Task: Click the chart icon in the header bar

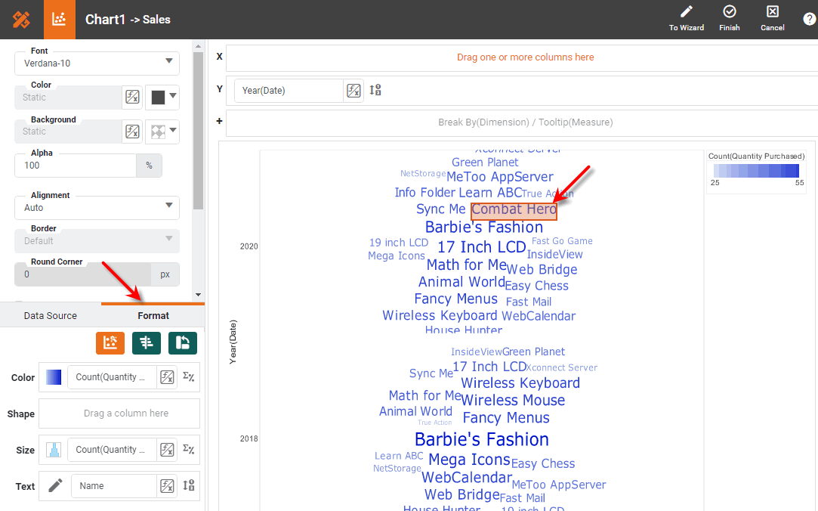Action: pos(59,18)
